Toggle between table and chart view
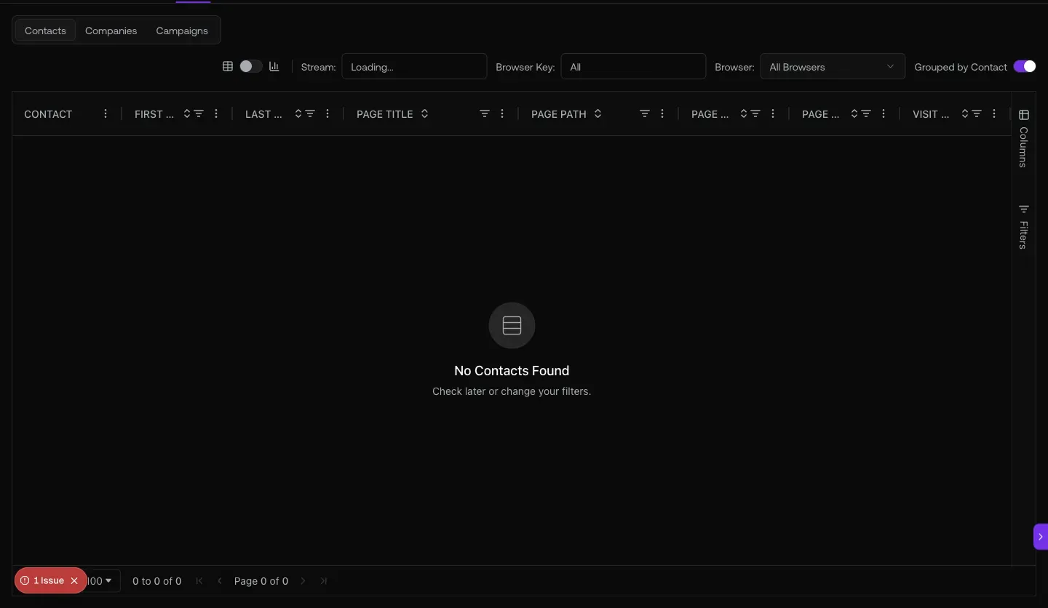The image size is (1048, 608). (251, 66)
